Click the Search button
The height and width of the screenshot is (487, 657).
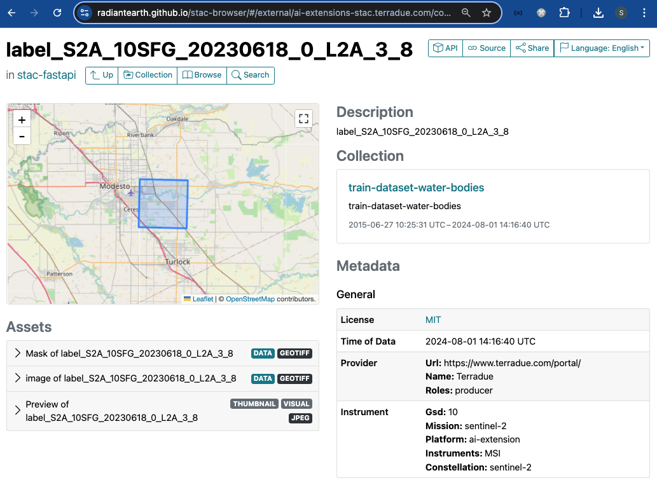[x=250, y=75]
